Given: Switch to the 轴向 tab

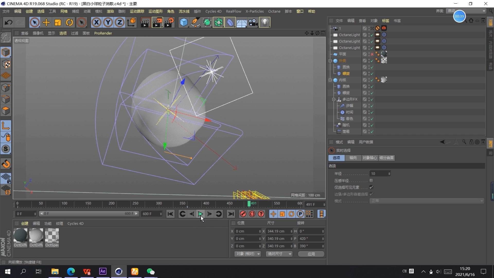Looking at the screenshot, I should (x=353, y=158).
